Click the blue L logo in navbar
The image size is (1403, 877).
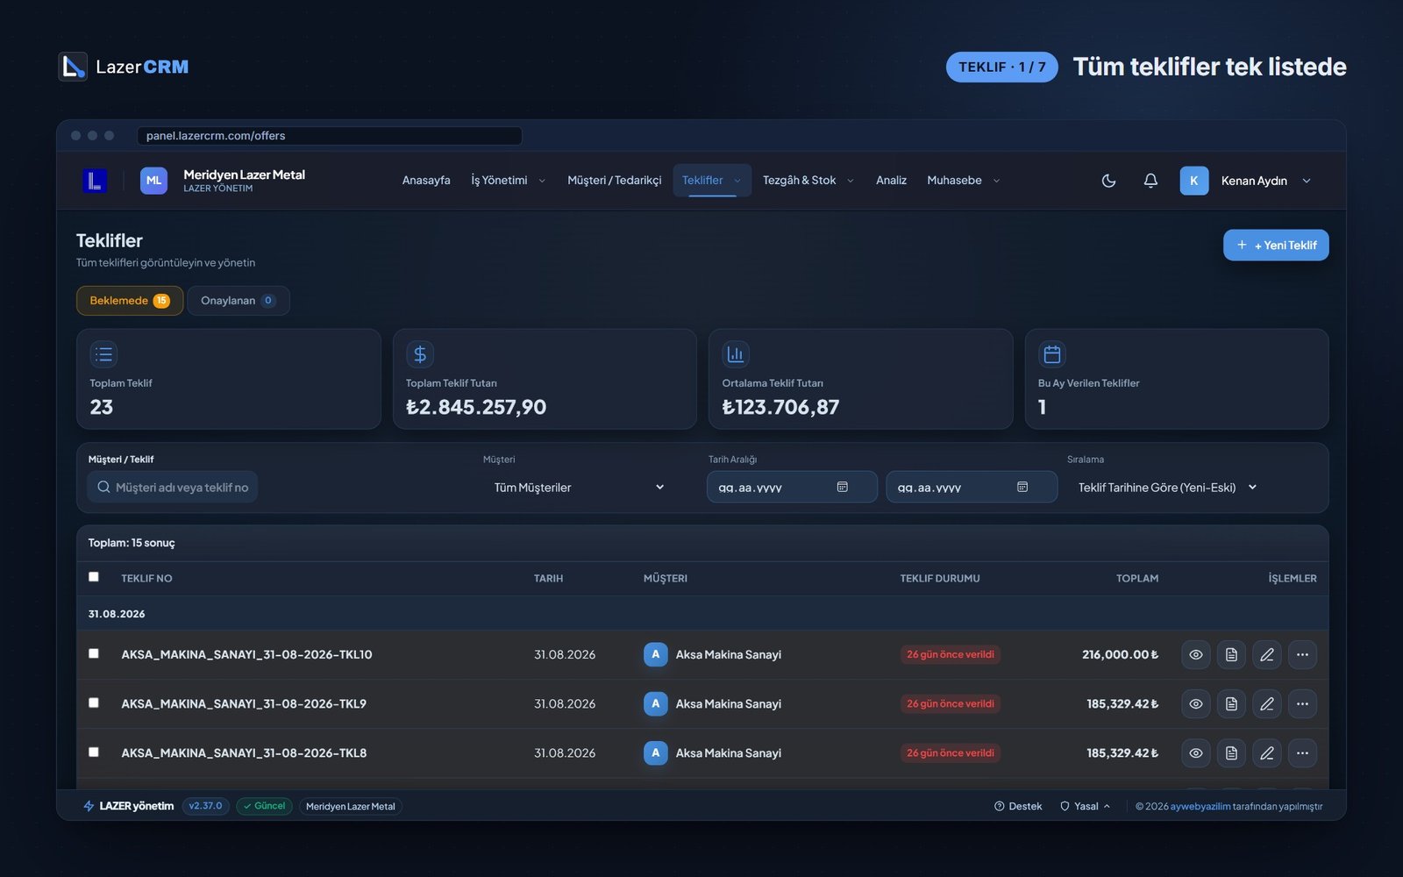[x=95, y=181]
